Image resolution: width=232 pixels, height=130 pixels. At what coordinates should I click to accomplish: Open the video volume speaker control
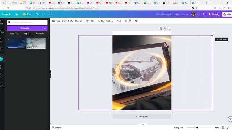[x=136, y=21]
